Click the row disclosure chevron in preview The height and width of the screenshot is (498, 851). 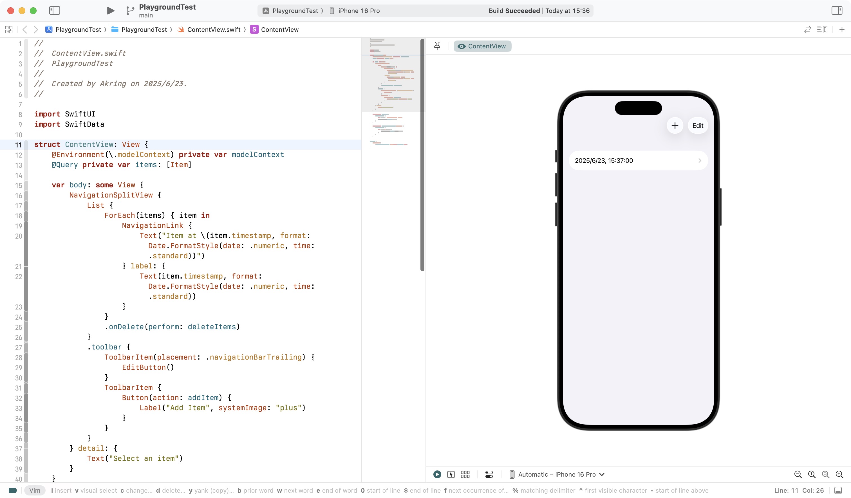pyautogui.click(x=700, y=161)
